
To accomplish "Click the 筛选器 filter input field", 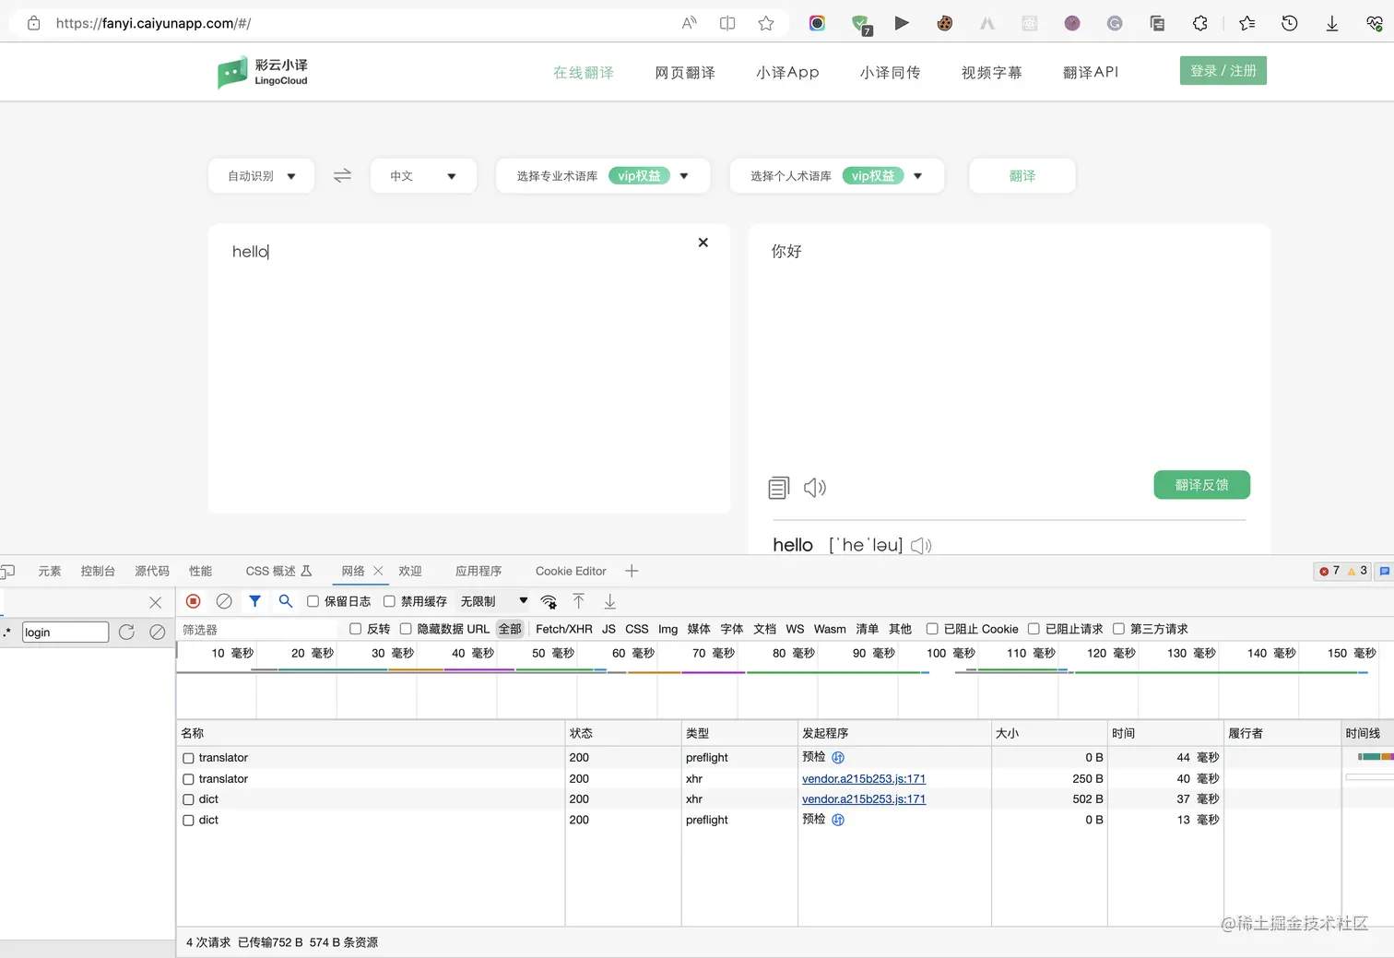I will (258, 629).
